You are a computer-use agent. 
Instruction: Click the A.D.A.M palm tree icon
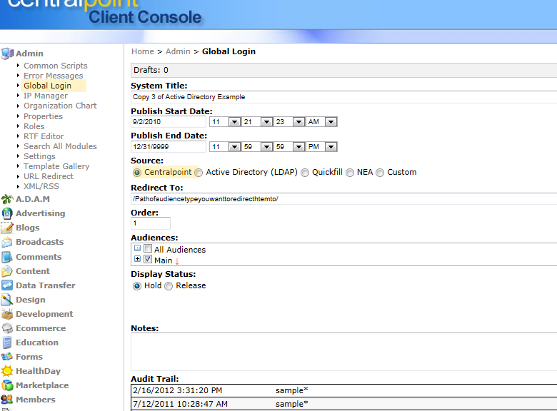(7, 200)
